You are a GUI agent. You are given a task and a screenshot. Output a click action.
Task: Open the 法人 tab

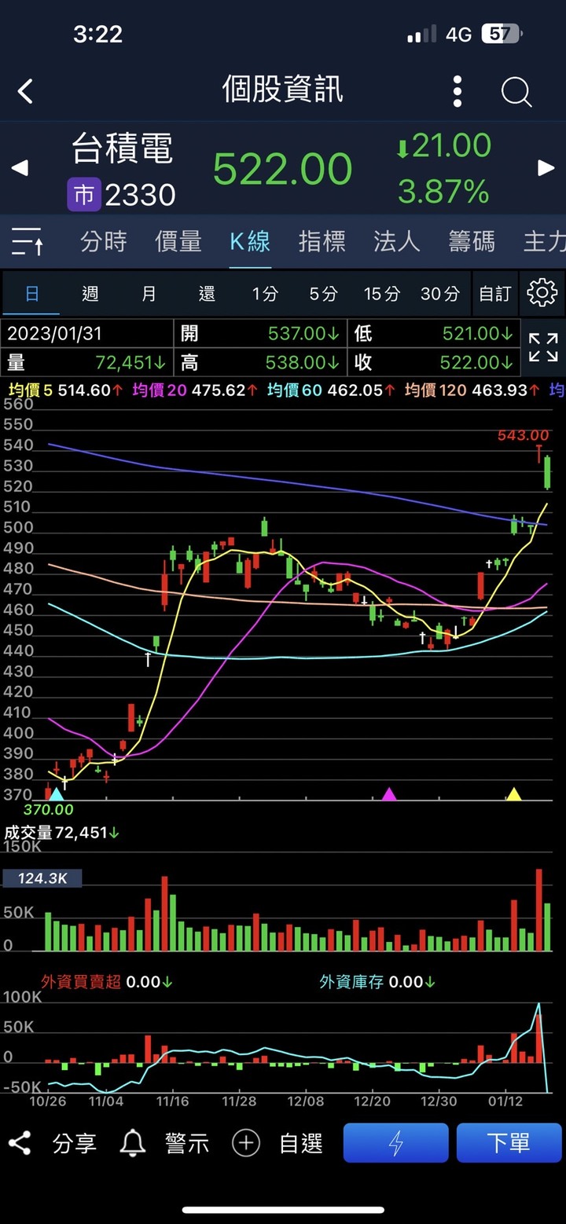pos(396,242)
